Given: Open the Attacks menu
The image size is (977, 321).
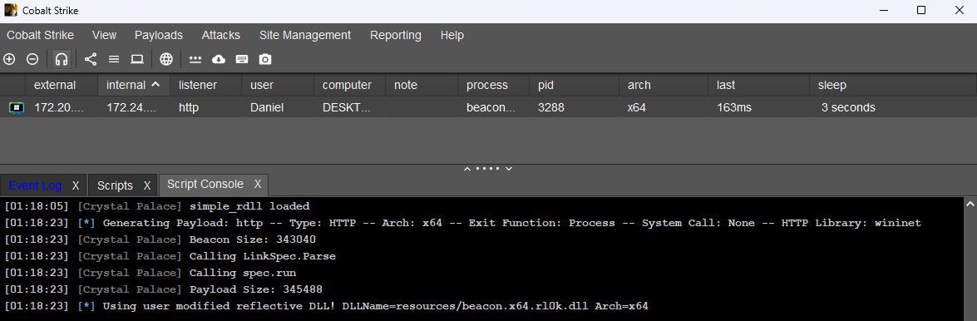Looking at the screenshot, I should pos(220,36).
